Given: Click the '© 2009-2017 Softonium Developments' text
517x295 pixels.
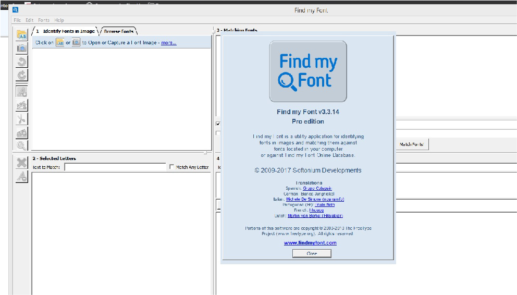Looking at the screenshot, I should pyautogui.click(x=308, y=170).
